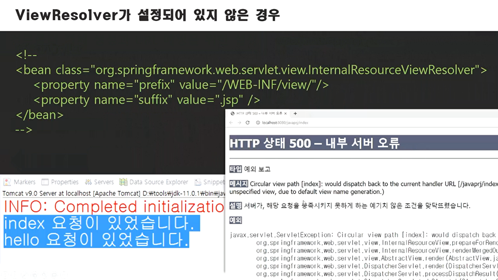The image size is (498, 280).
Task: Close the HTTP 상태 500 browser tab
Action: [285, 114]
